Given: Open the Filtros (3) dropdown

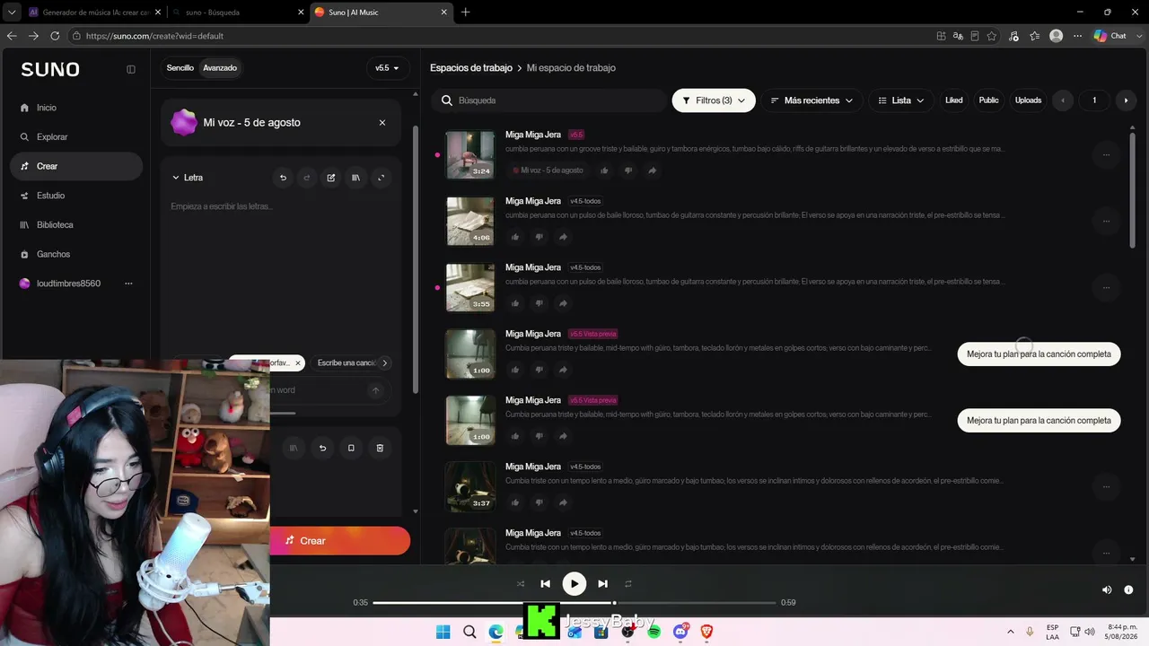Looking at the screenshot, I should point(714,100).
